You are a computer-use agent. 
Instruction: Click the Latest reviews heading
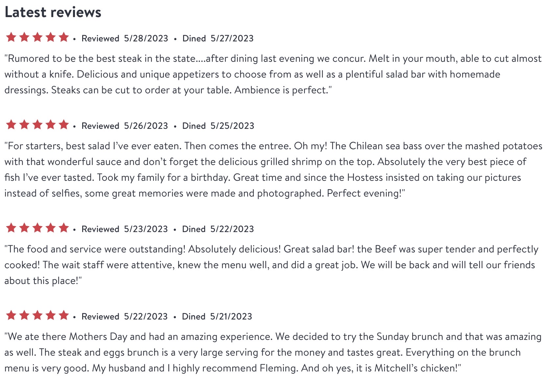point(53,12)
